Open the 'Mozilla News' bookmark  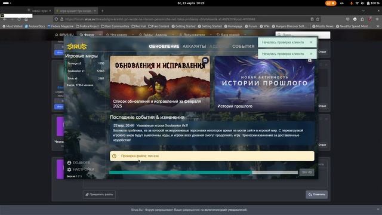tap(323, 26)
